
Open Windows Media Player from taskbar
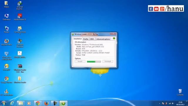[29, 103]
